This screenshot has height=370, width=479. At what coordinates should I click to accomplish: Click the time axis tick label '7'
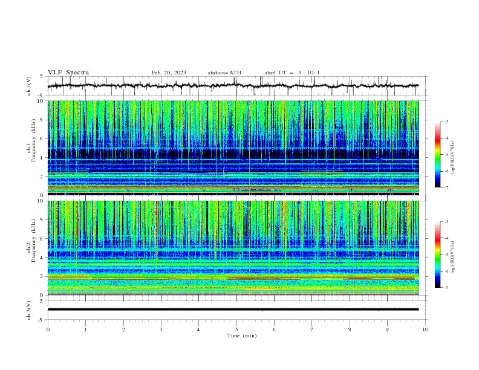[x=312, y=329]
